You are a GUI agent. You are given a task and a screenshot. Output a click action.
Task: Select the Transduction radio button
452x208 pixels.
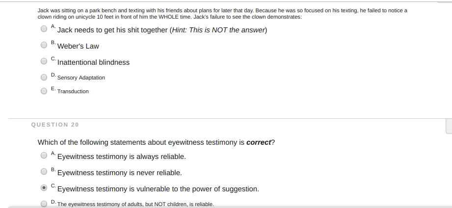point(44,91)
